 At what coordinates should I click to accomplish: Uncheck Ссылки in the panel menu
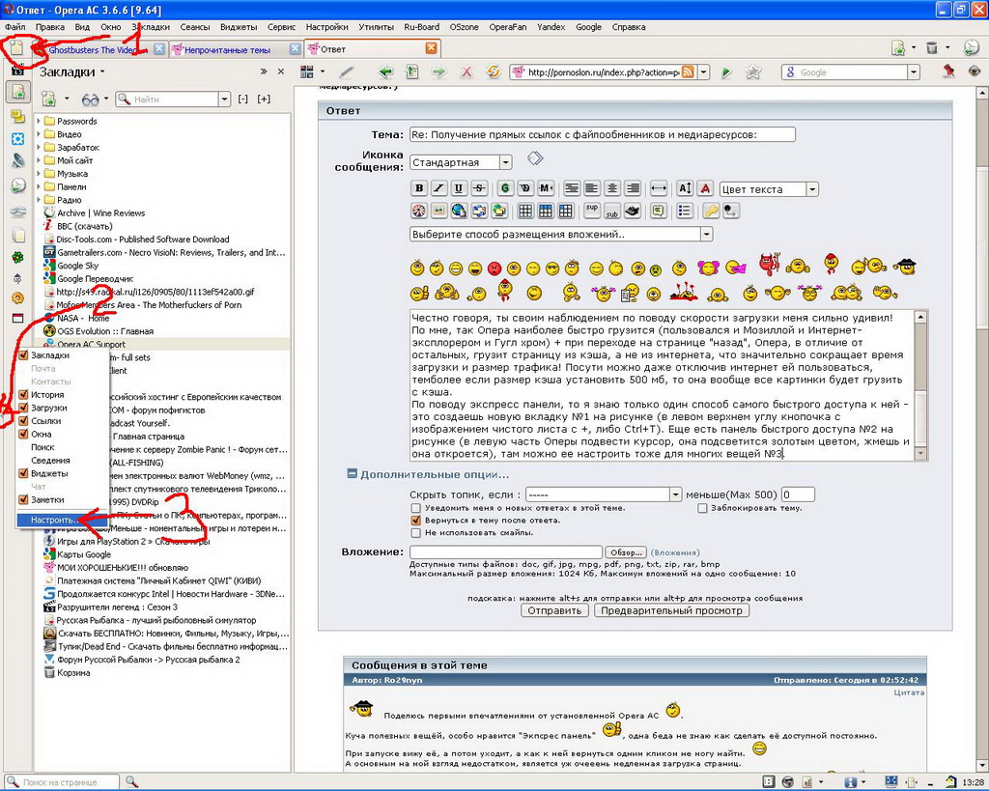click(24, 421)
